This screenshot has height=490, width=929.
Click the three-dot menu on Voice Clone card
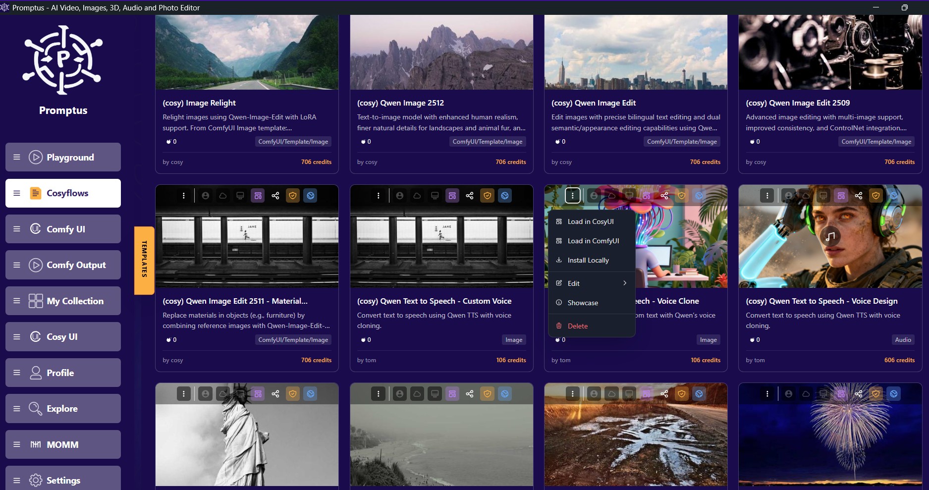tap(573, 196)
